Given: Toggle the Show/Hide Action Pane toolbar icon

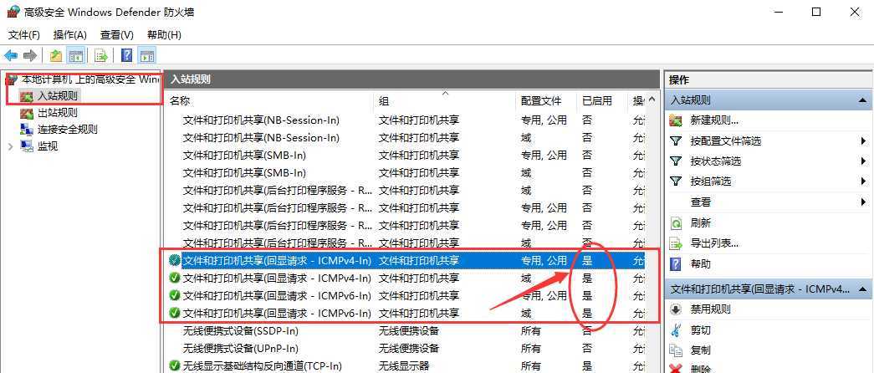Looking at the screenshot, I should (147, 55).
